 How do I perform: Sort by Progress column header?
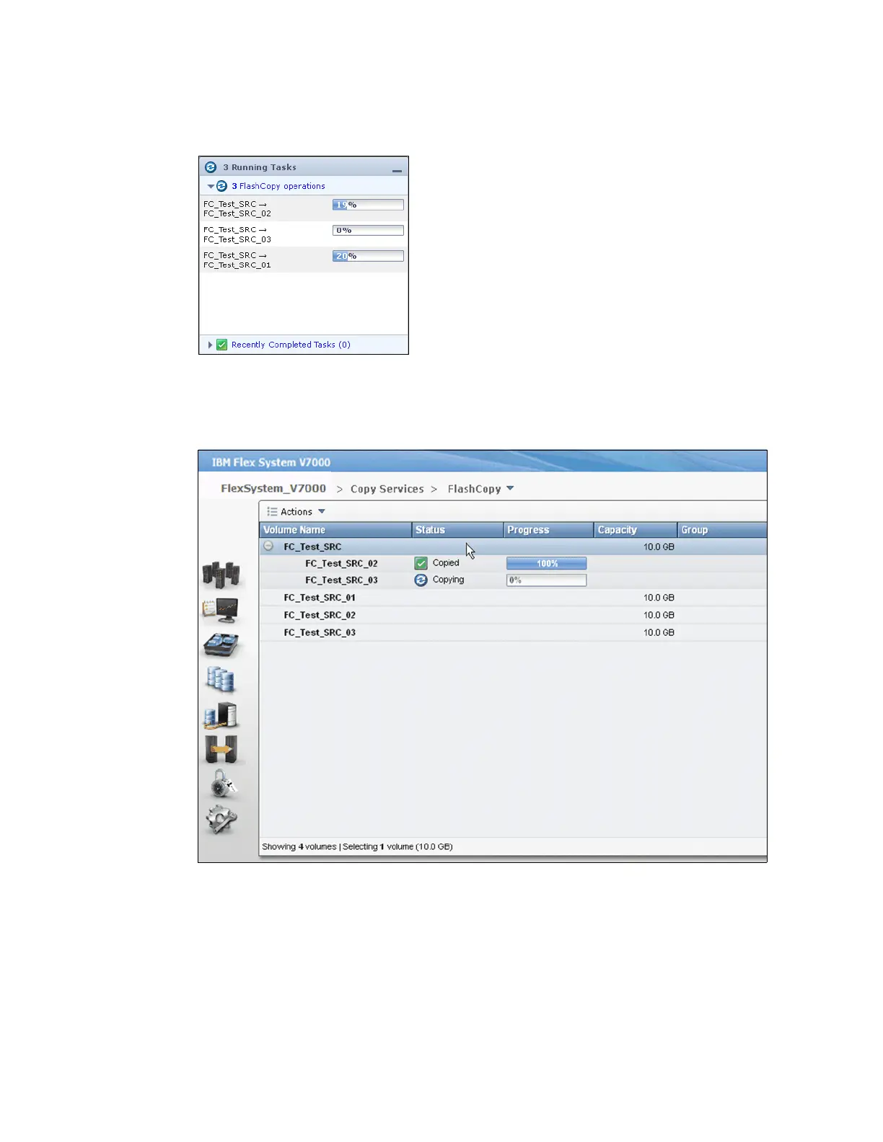(x=548, y=530)
